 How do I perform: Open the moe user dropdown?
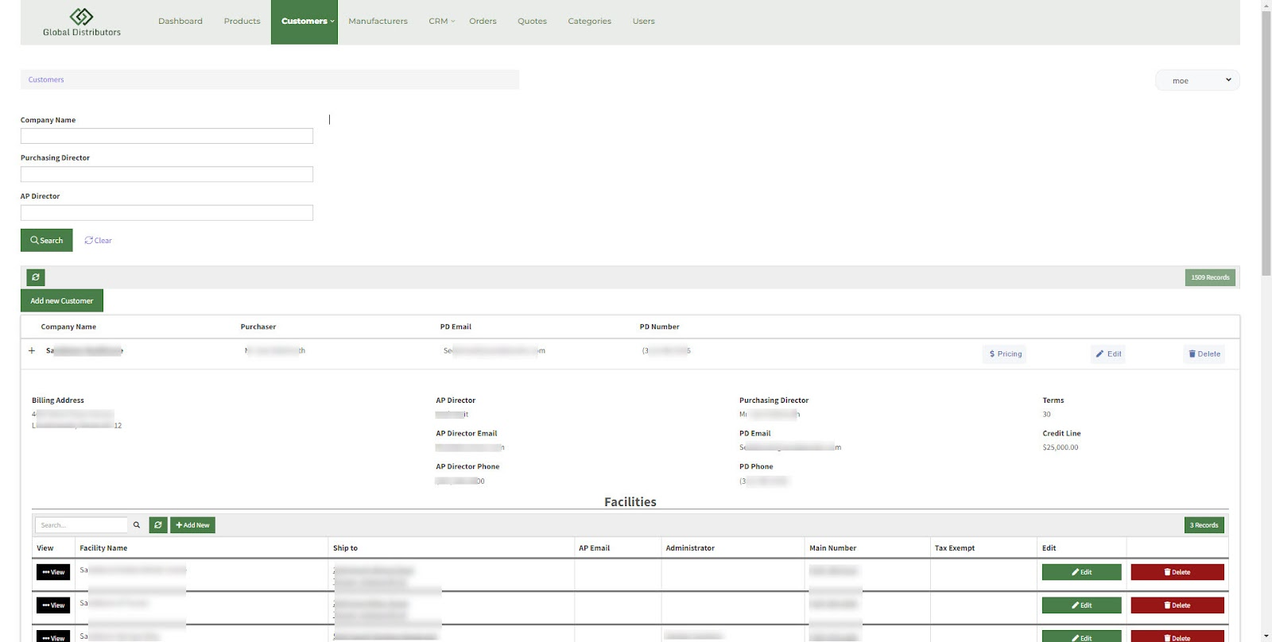(1197, 80)
